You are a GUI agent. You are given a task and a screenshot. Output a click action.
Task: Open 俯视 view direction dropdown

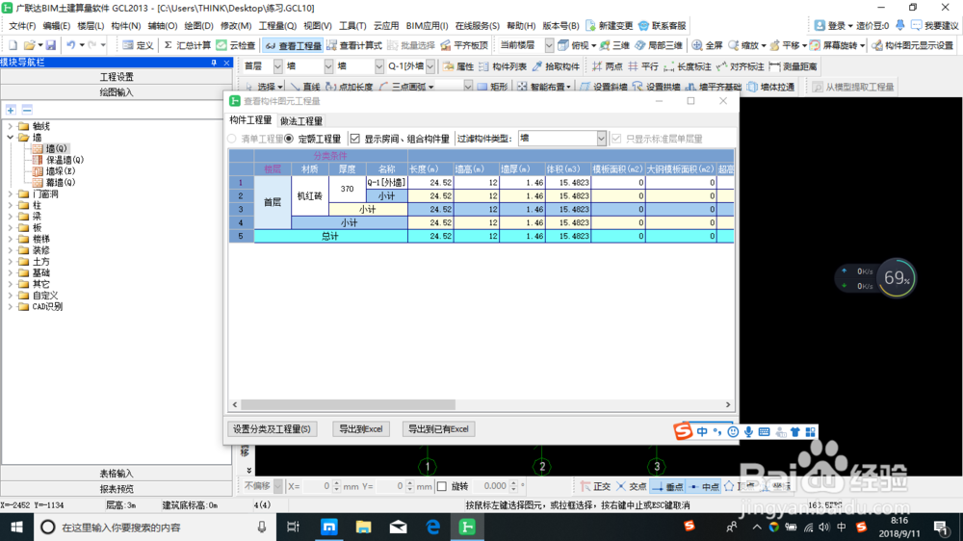(x=593, y=45)
